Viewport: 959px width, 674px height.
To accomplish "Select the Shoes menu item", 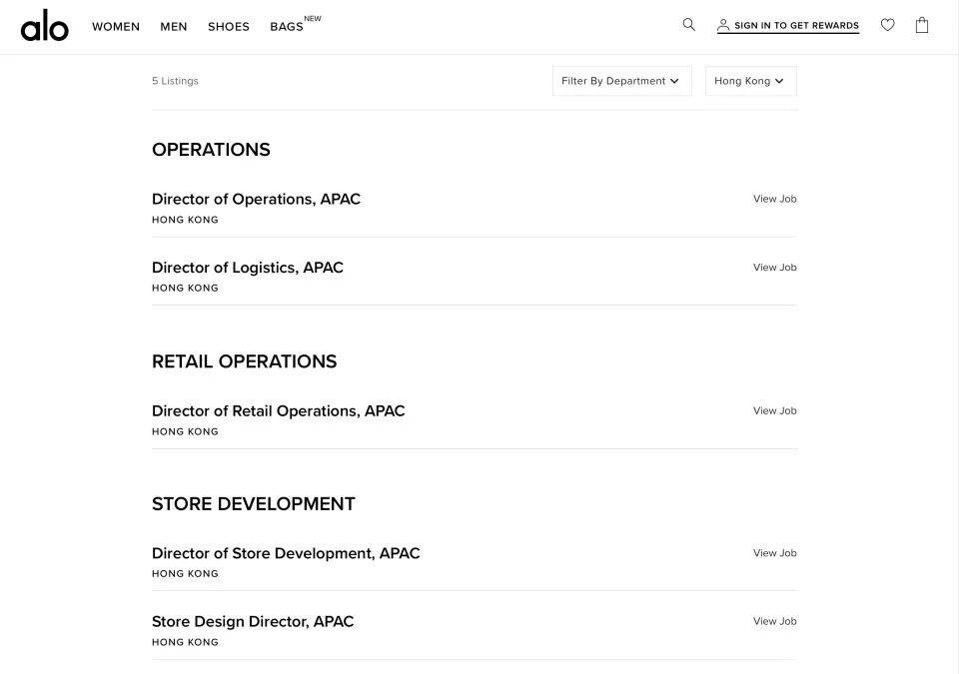I will (x=229, y=27).
